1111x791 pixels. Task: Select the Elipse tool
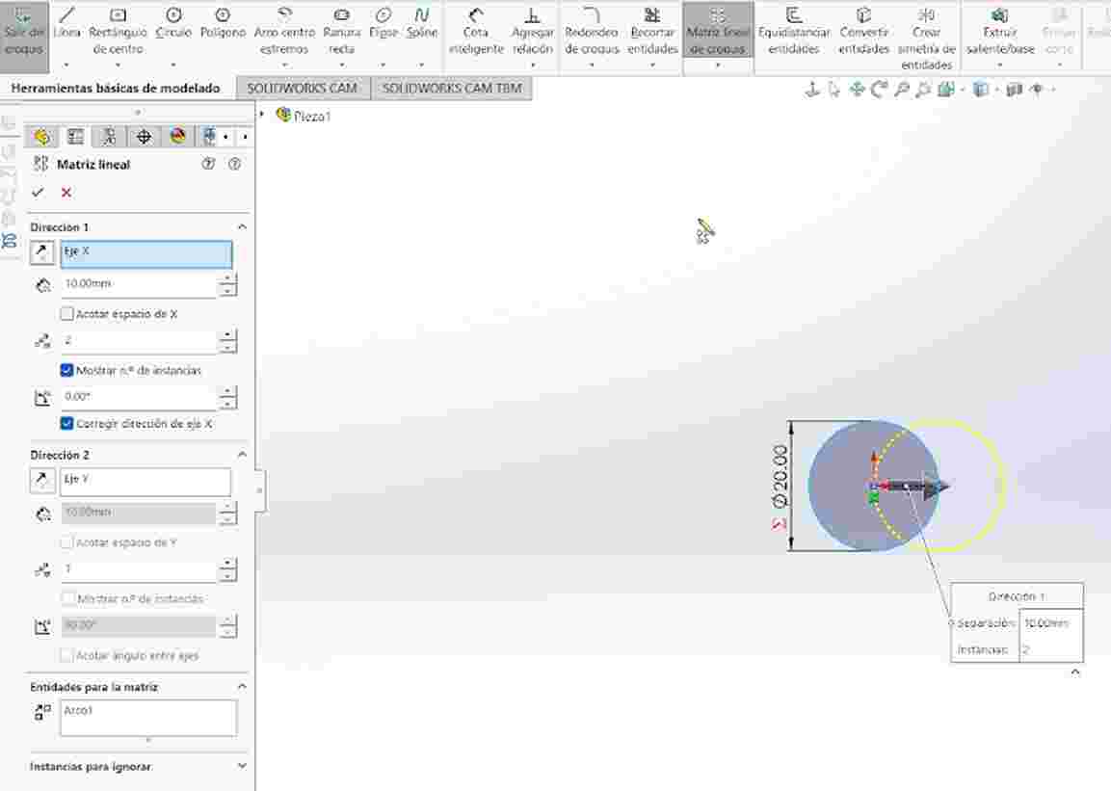coord(384,24)
